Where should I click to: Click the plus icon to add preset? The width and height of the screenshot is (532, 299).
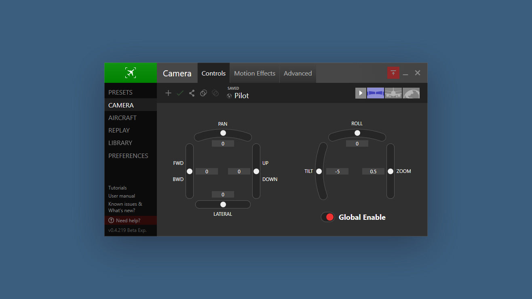point(169,93)
